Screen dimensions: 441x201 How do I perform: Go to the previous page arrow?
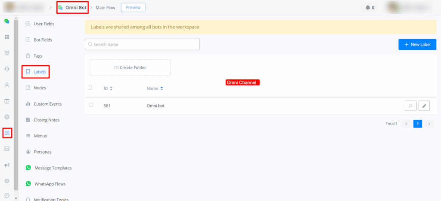pos(406,124)
